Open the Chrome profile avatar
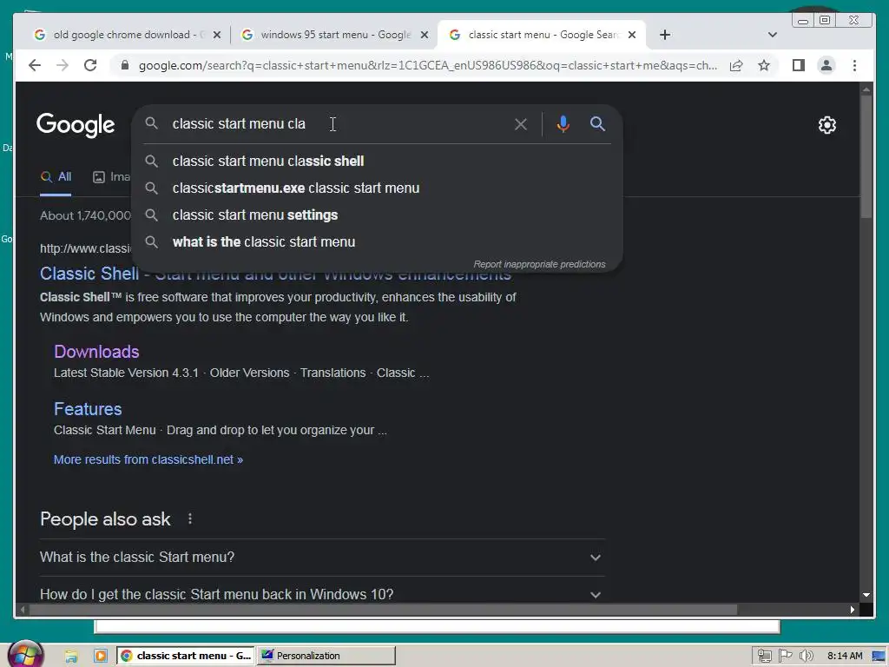The image size is (889, 667). (x=826, y=65)
